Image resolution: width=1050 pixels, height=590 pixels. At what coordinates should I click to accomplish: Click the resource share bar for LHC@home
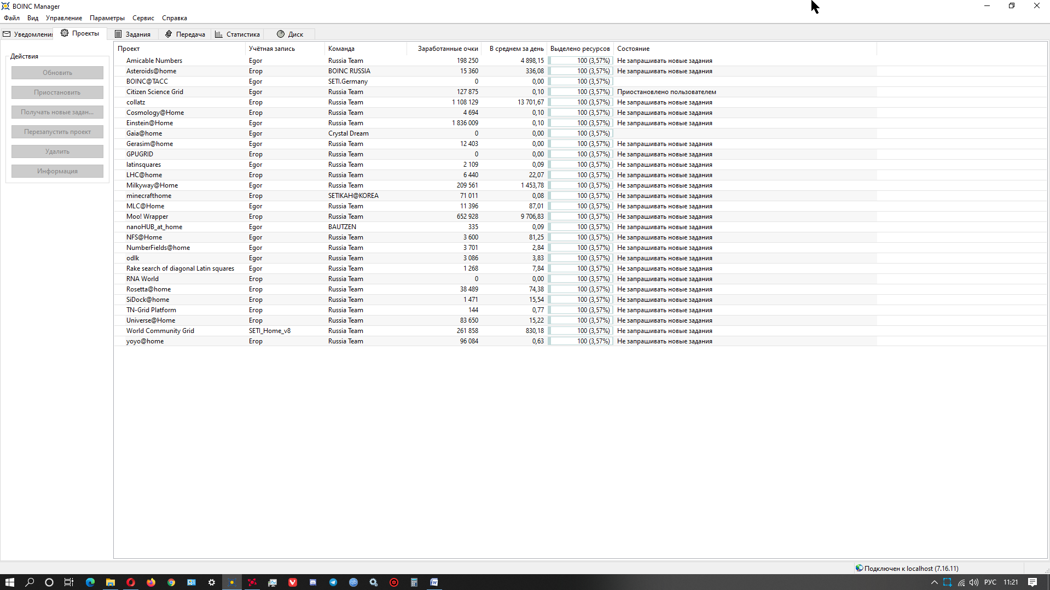pos(580,175)
